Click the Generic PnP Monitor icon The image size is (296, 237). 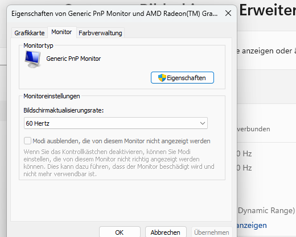point(32,59)
